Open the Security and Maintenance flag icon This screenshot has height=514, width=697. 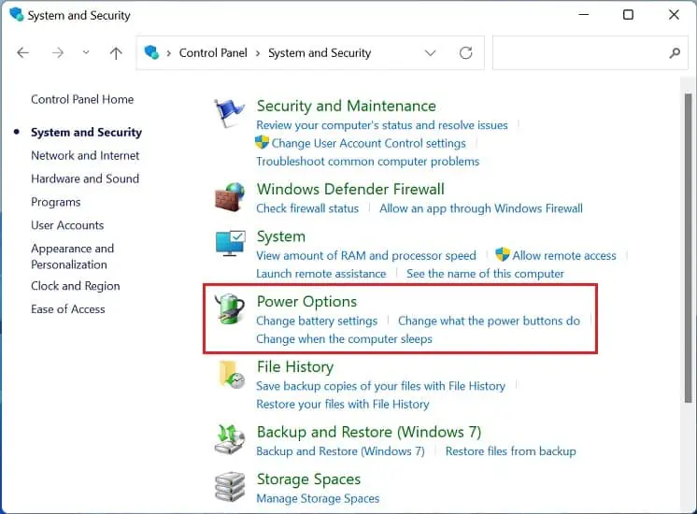[229, 113]
